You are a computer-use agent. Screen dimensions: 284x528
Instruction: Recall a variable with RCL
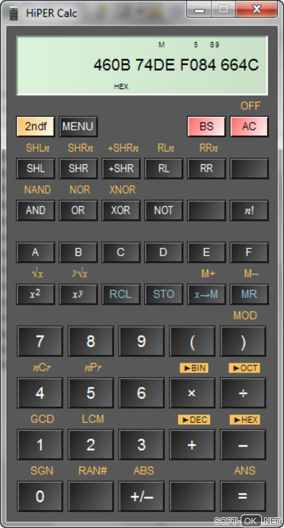(121, 294)
